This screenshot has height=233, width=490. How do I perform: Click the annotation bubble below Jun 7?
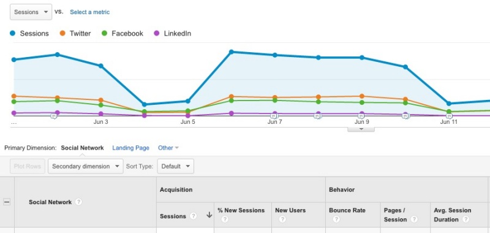coord(274,116)
